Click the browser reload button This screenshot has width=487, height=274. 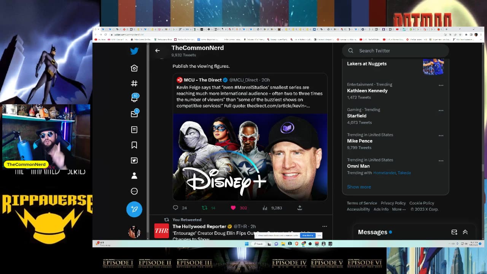pyautogui.click(x=106, y=35)
